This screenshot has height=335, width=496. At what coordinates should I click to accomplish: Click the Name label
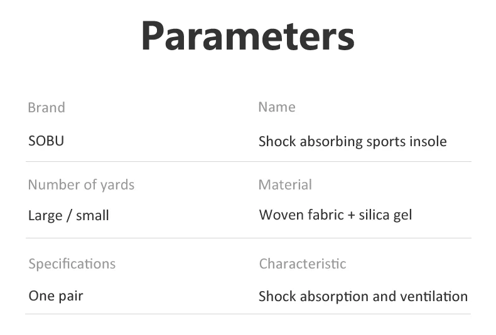(x=276, y=107)
